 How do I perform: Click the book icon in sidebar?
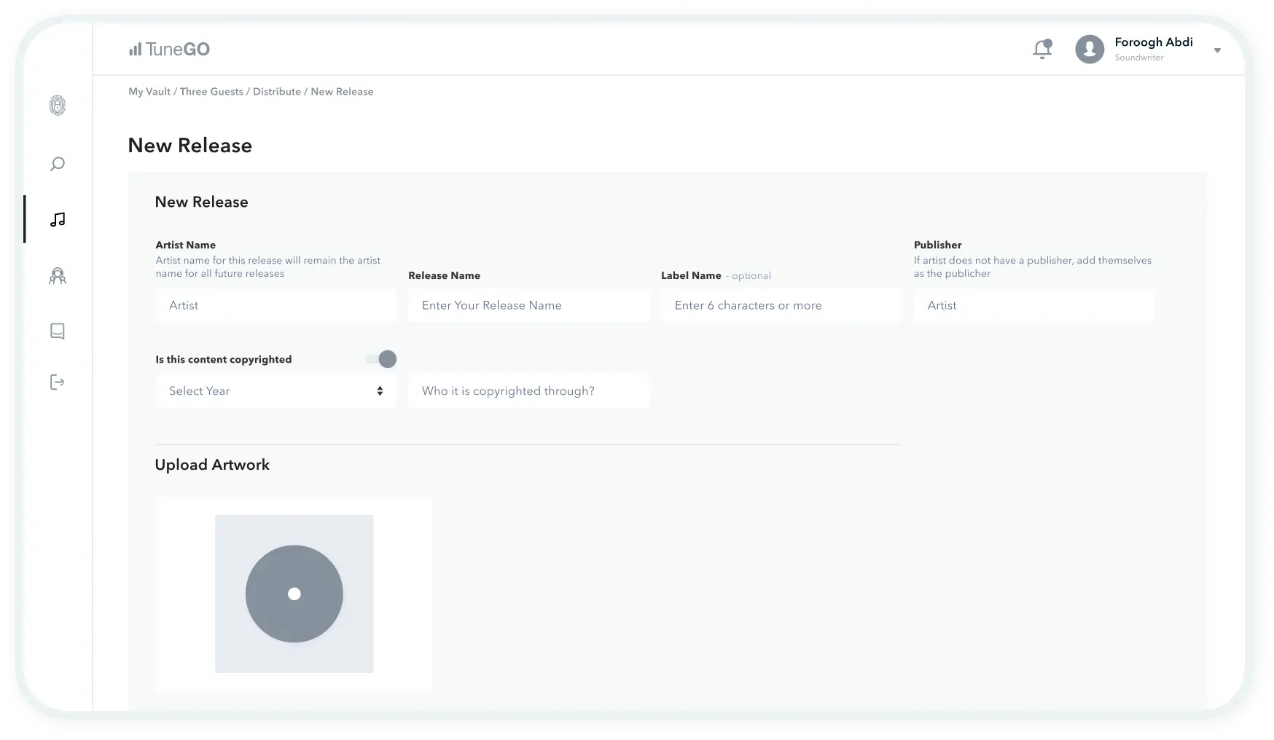point(58,331)
